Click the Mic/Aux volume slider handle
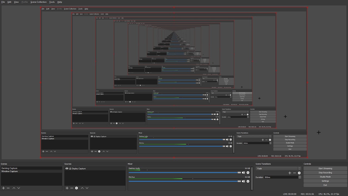 pyautogui.click(x=239, y=181)
